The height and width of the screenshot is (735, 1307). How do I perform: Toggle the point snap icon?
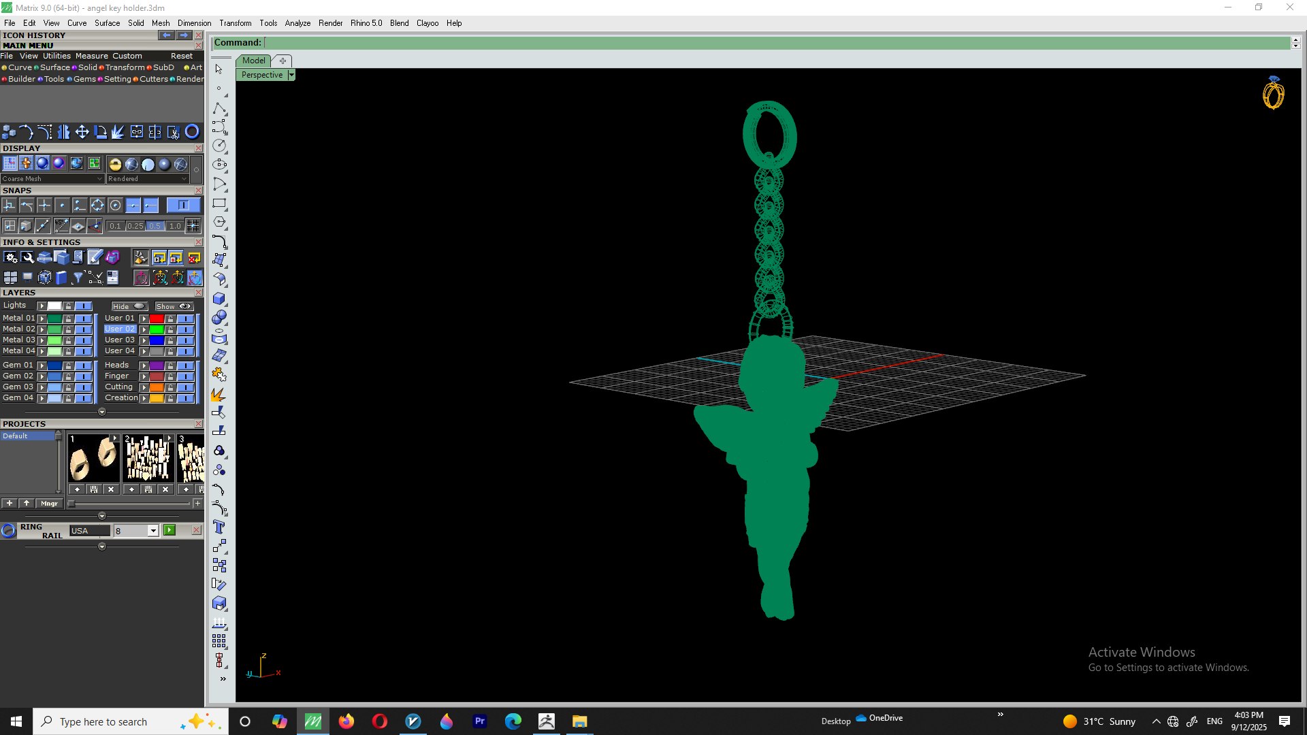[62, 205]
